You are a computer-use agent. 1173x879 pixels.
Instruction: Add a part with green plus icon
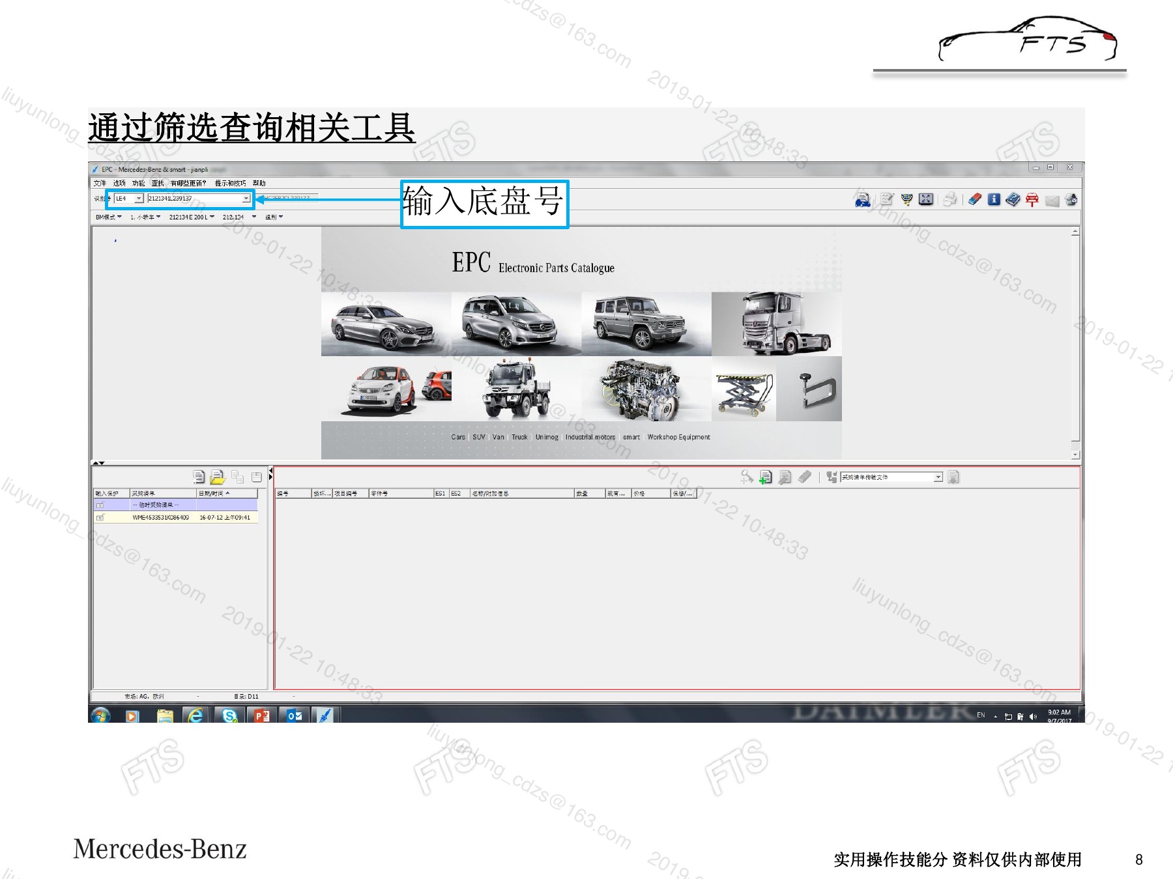point(766,477)
